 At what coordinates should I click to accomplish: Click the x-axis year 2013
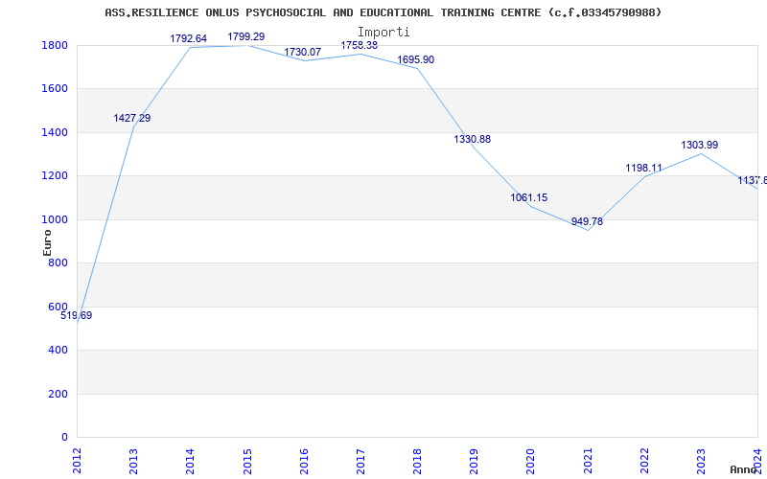pos(133,461)
